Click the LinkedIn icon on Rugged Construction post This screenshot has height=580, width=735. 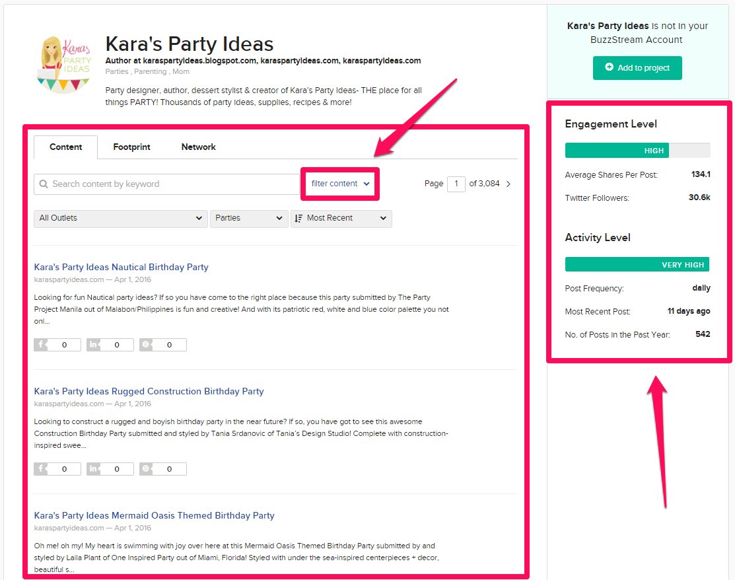tap(92, 468)
